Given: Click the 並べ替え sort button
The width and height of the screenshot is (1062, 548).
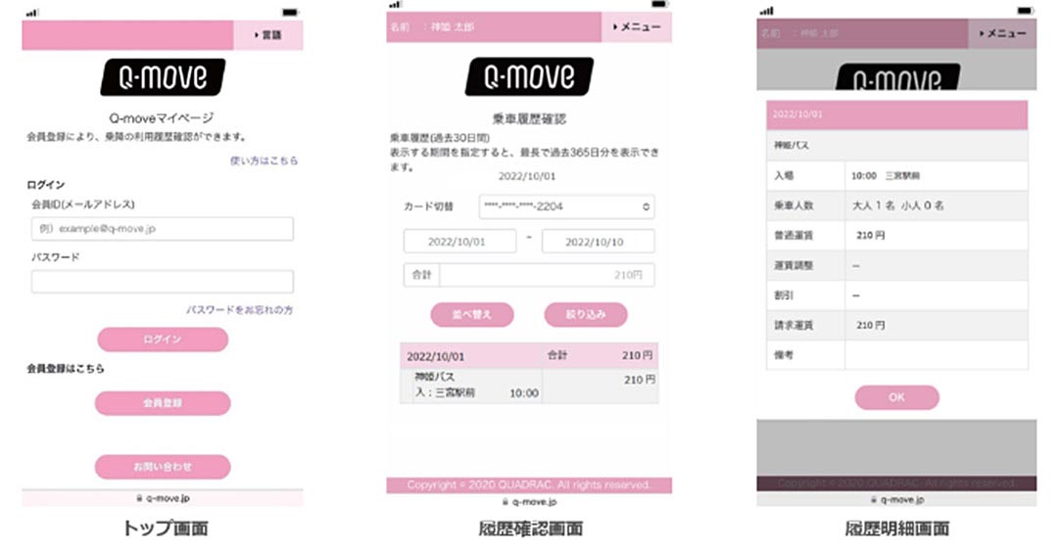Looking at the screenshot, I should tap(472, 314).
